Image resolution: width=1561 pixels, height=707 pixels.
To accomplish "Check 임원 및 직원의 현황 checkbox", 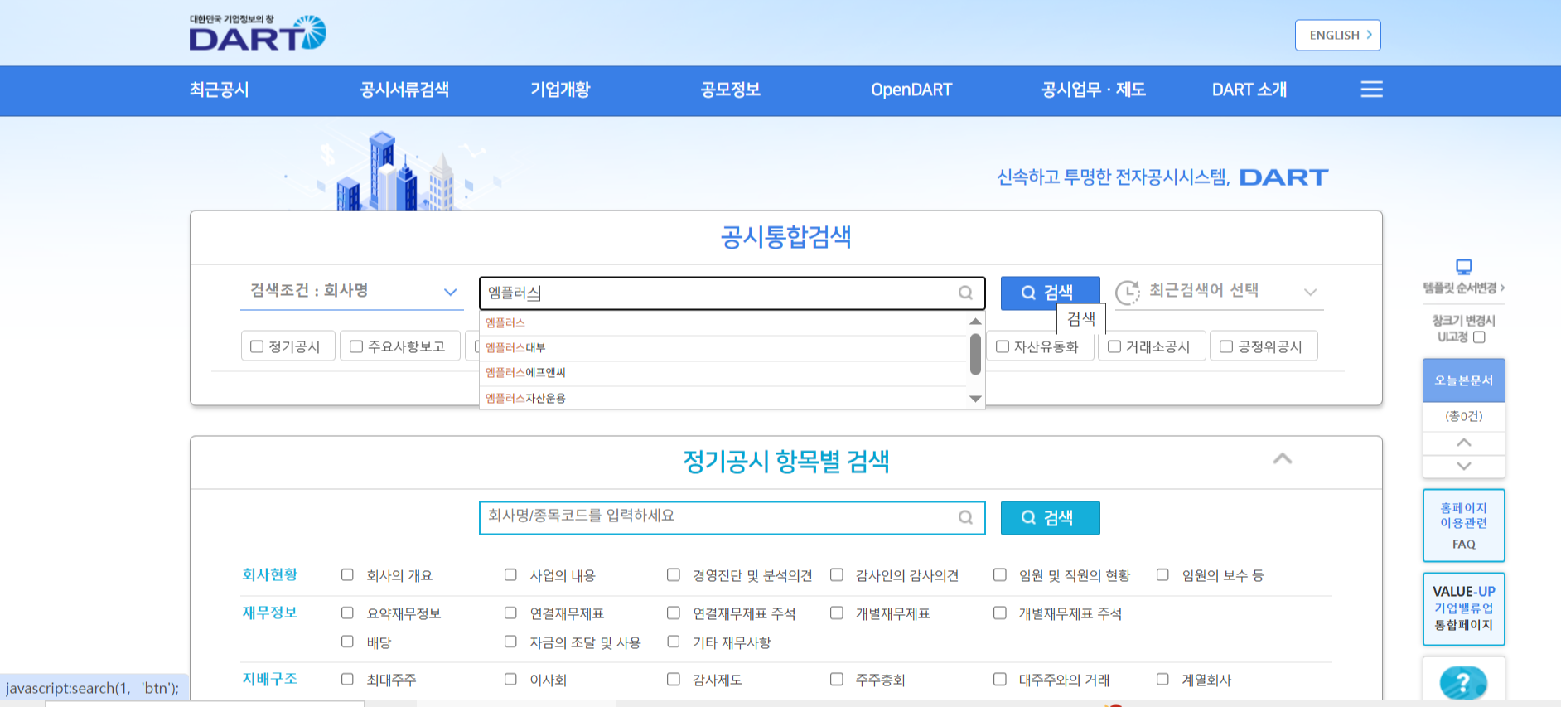I will [x=1000, y=574].
